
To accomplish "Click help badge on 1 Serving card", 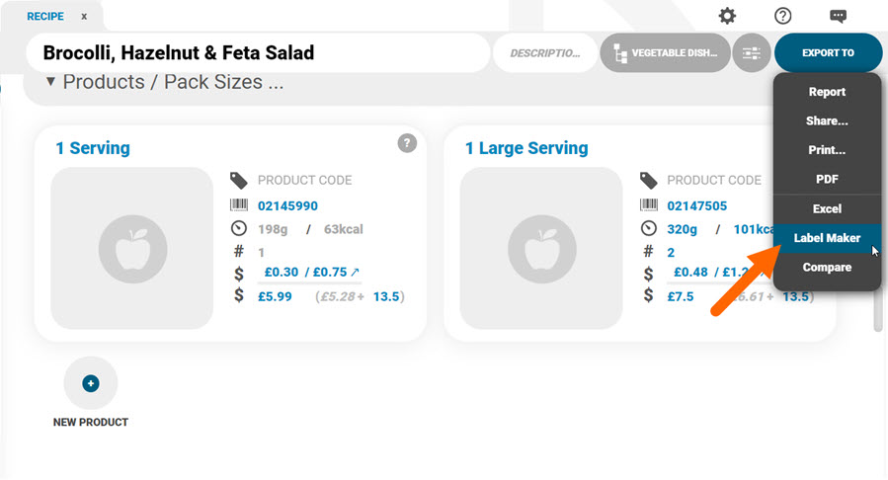I will 407,143.
